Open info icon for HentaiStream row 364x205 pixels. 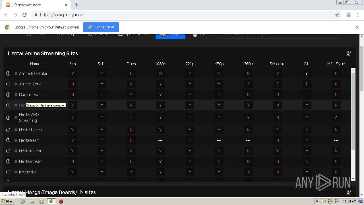[8, 161]
